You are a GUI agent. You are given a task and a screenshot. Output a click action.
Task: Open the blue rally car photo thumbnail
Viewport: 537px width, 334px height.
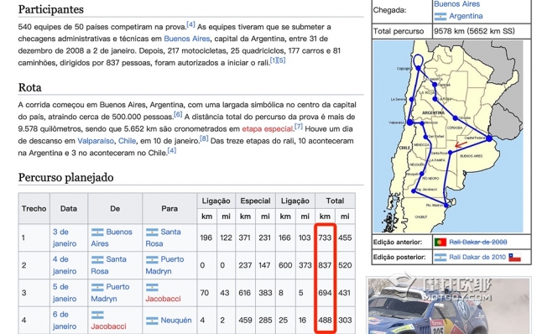(448, 306)
